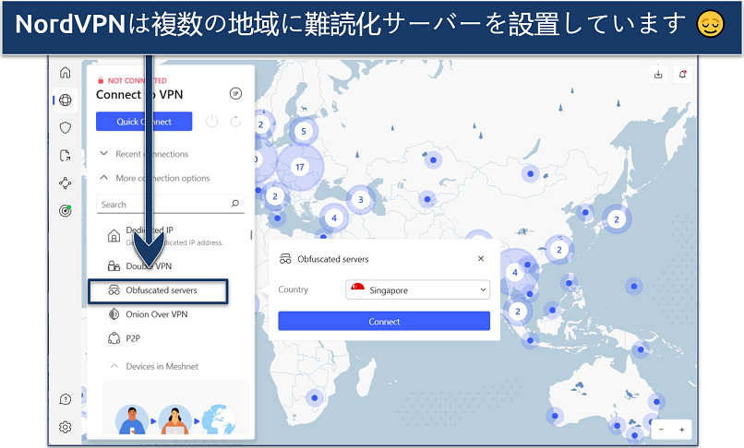This screenshot has height=448, width=744.
Task: Open the help icon in sidebar
Action: [65, 399]
